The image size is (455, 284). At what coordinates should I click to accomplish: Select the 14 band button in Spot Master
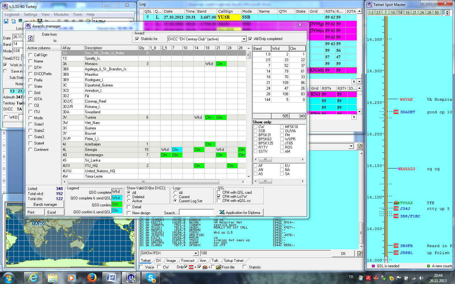[x=400, y=13]
